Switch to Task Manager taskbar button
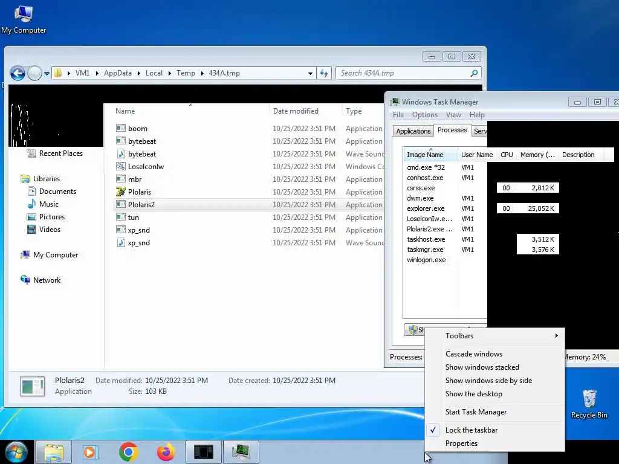The height and width of the screenshot is (464, 619). (241, 452)
